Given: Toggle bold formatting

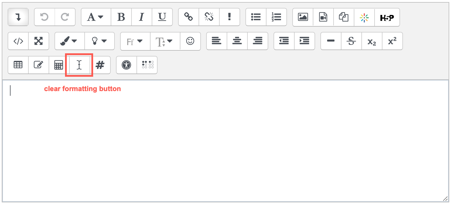Looking at the screenshot, I should coord(121,17).
